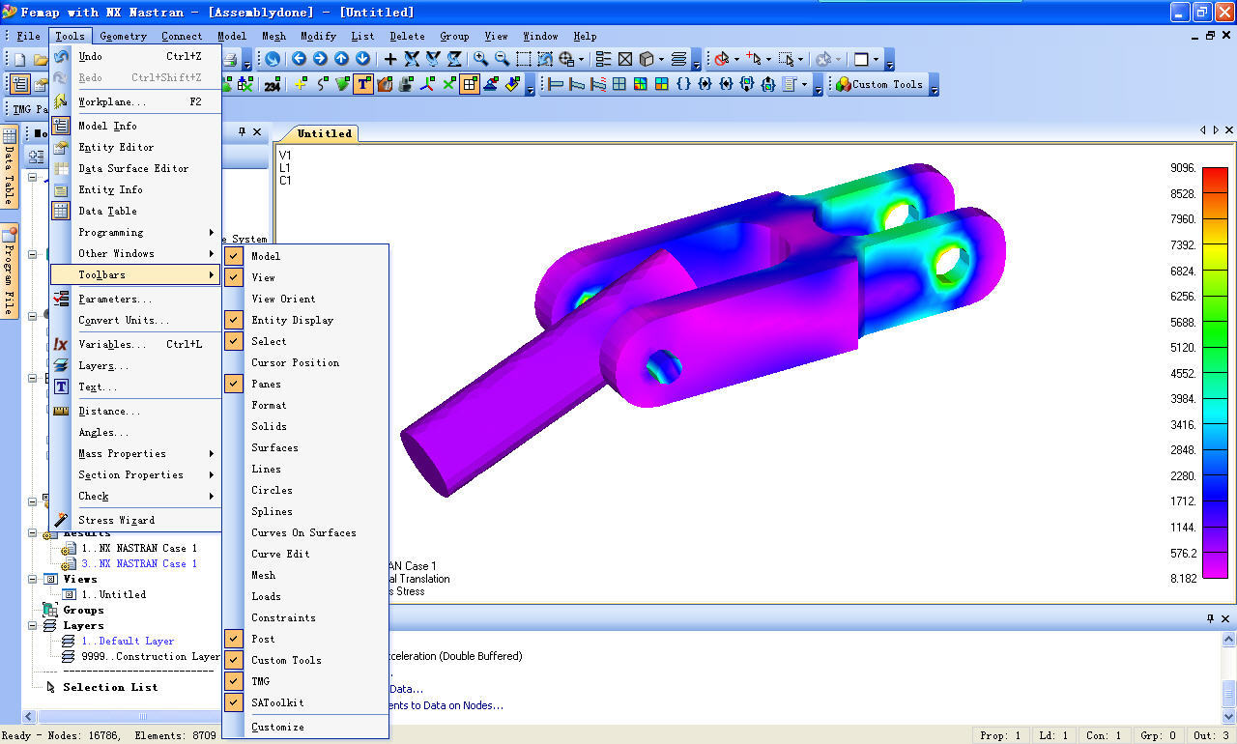1237x744 pixels.
Task: Uncheck the Custom Tools toolbar checkmark
Action: click(x=234, y=660)
